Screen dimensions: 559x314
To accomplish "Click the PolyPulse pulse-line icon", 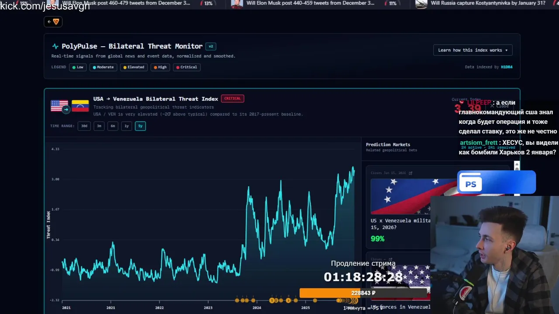I will pos(55,46).
